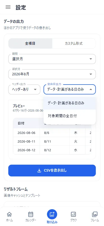Click cell 8/12

pos(55,150)
